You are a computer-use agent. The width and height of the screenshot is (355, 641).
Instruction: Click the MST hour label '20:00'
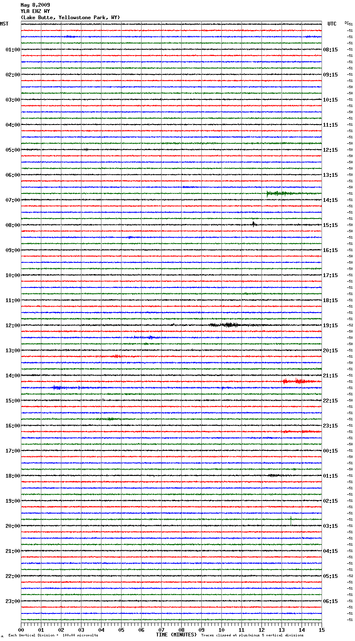pyautogui.click(x=13, y=526)
